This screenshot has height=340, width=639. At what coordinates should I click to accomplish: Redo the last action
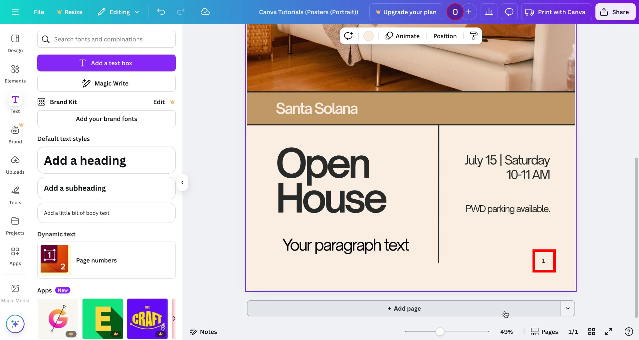point(181,12)
